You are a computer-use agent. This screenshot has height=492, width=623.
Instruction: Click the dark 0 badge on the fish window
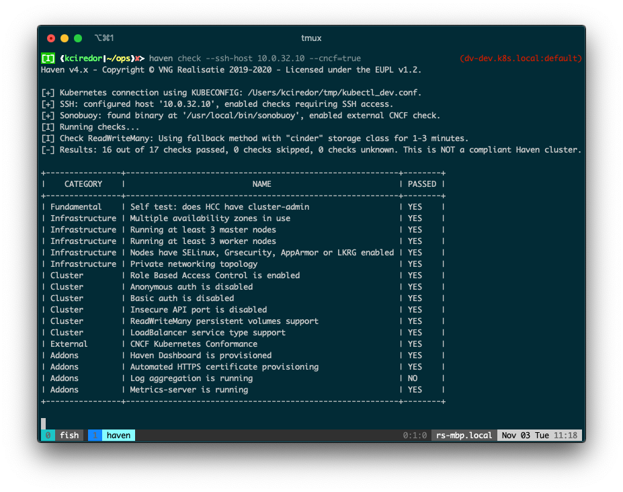(x=47, y=435)
